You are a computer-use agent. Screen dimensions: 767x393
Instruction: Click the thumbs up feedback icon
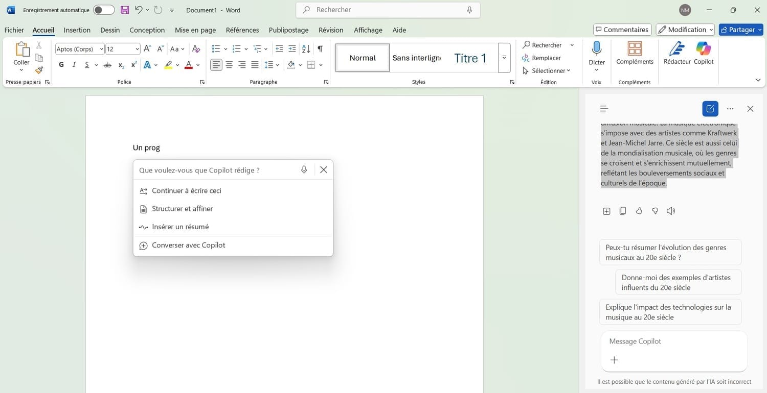point(639,211)
